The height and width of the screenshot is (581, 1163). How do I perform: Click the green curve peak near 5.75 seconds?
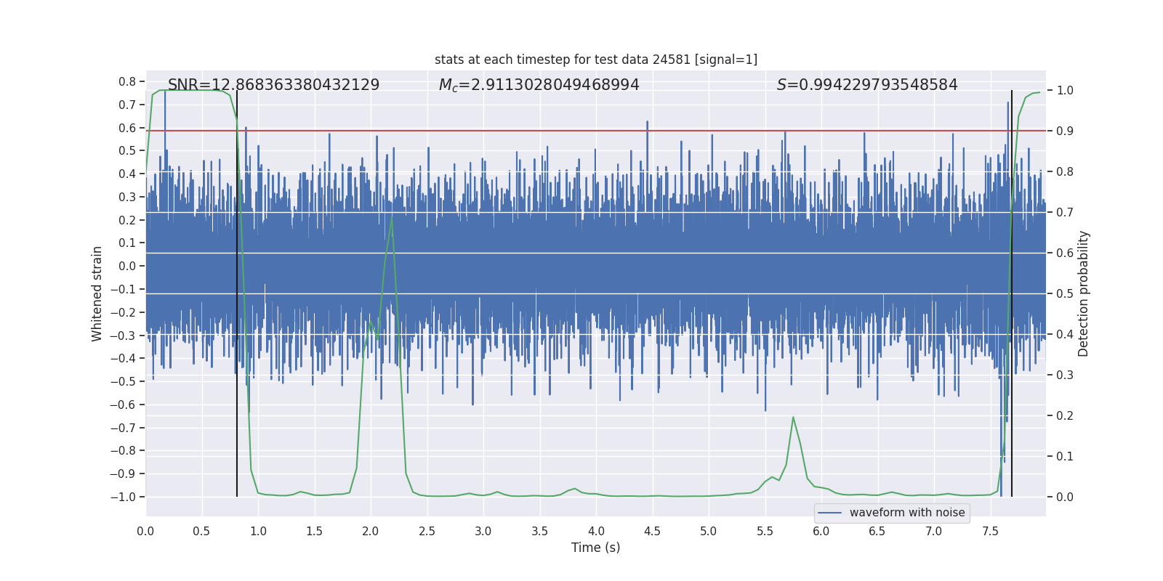click(x=792, y=418)
